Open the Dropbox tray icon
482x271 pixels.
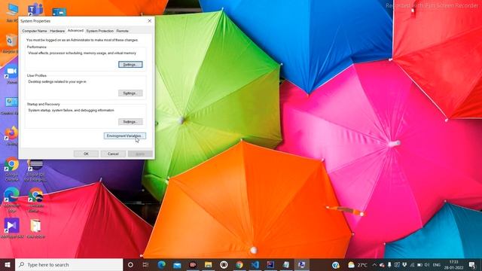(x=404, y=264)
